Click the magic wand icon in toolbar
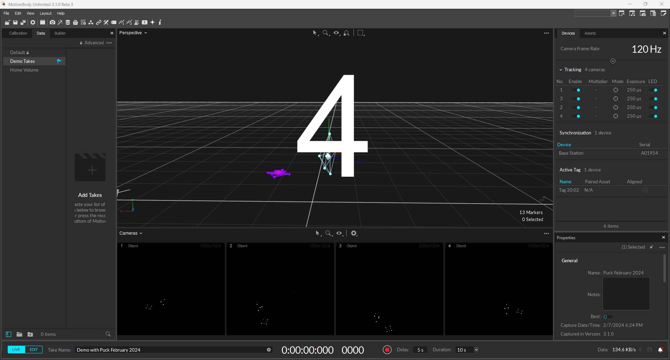The width and height of the screenshot is (670, 360). pyautogui.click(x=60, y=22)
